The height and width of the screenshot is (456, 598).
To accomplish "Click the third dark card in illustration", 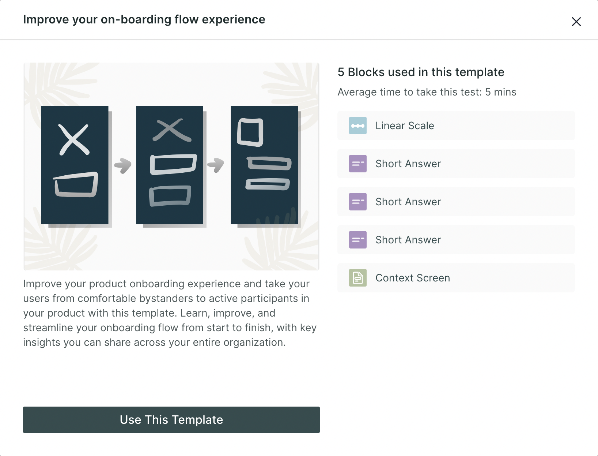I will pos(264,165).
